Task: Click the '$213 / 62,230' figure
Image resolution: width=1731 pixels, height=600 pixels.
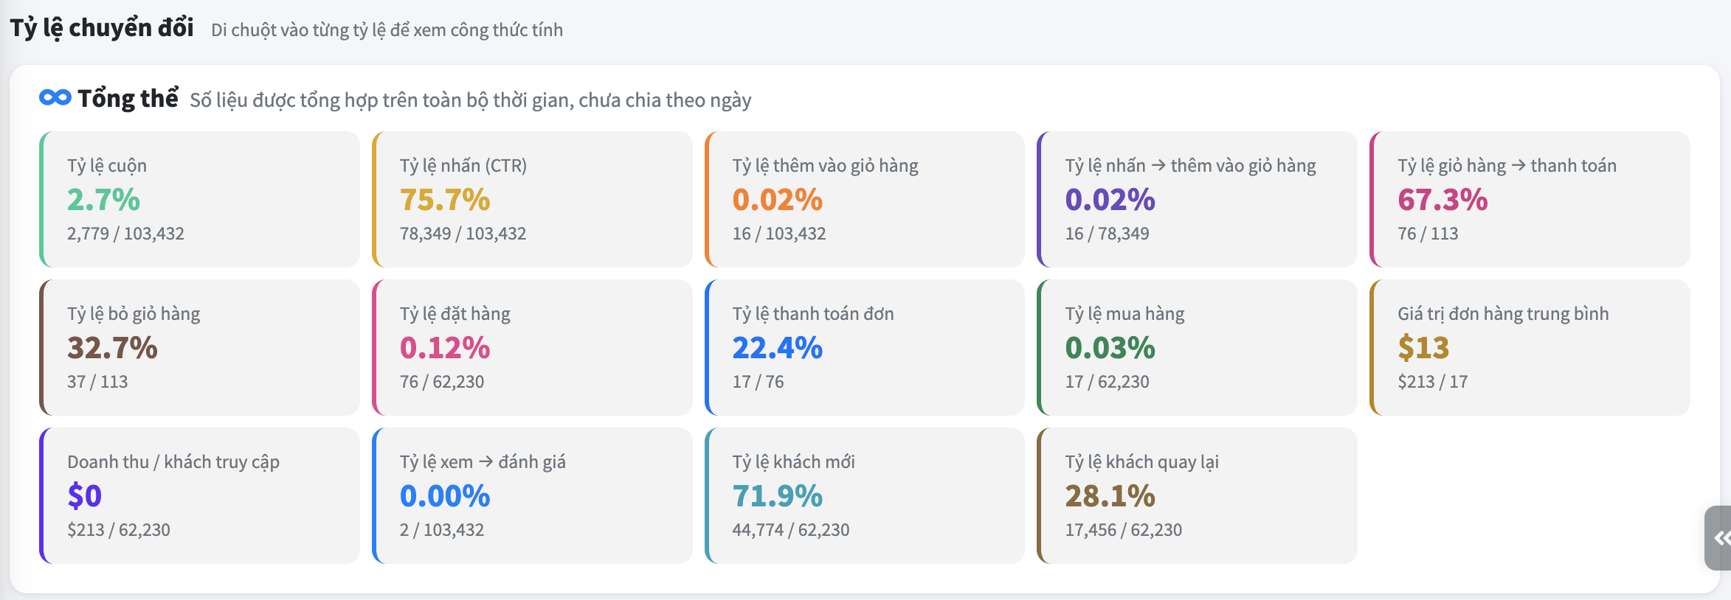Action: (119, 529)
